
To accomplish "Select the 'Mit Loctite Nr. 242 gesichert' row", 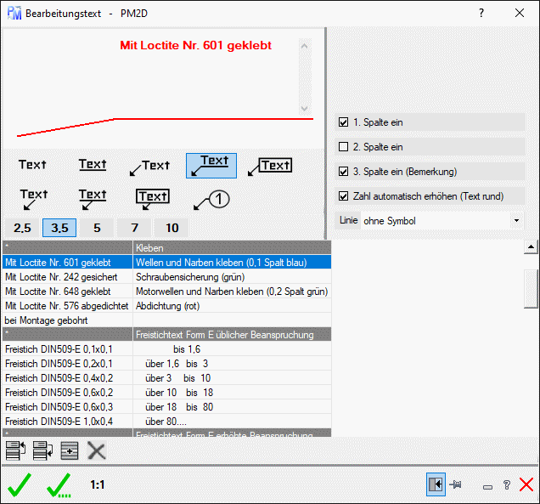I will coord(66,277).
